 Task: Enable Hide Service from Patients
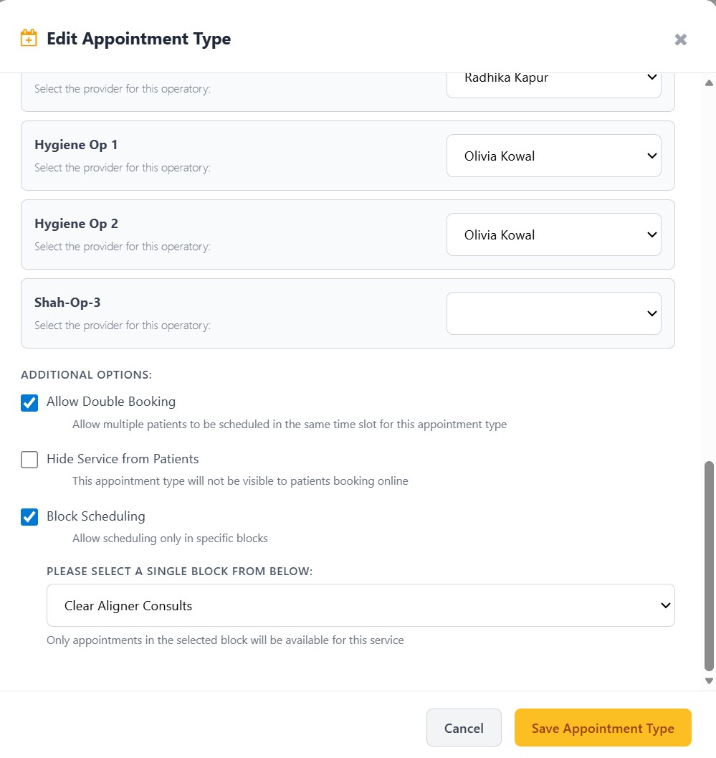29,460
